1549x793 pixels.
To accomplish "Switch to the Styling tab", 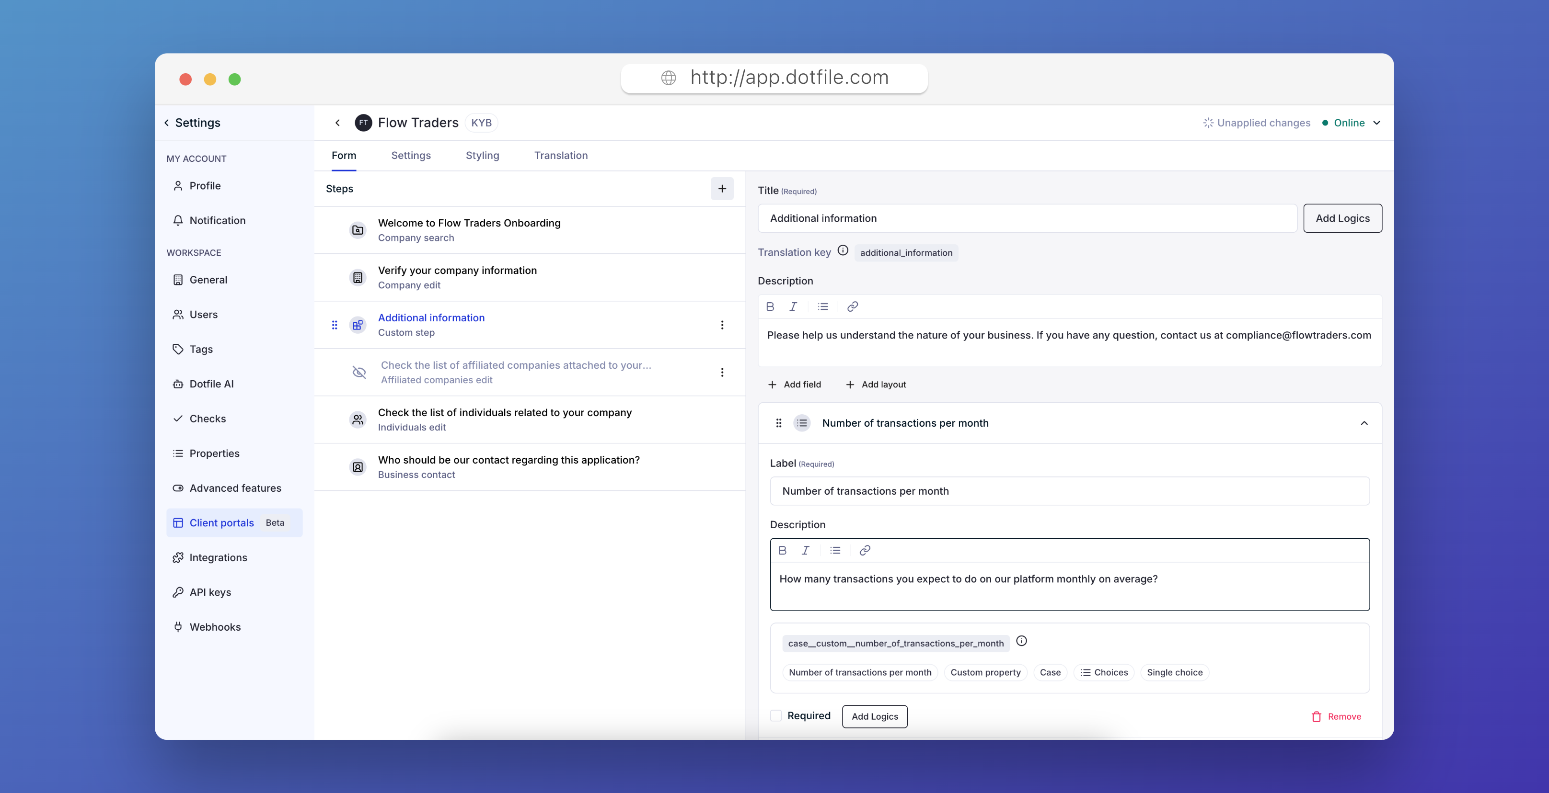I will [482, 156].
